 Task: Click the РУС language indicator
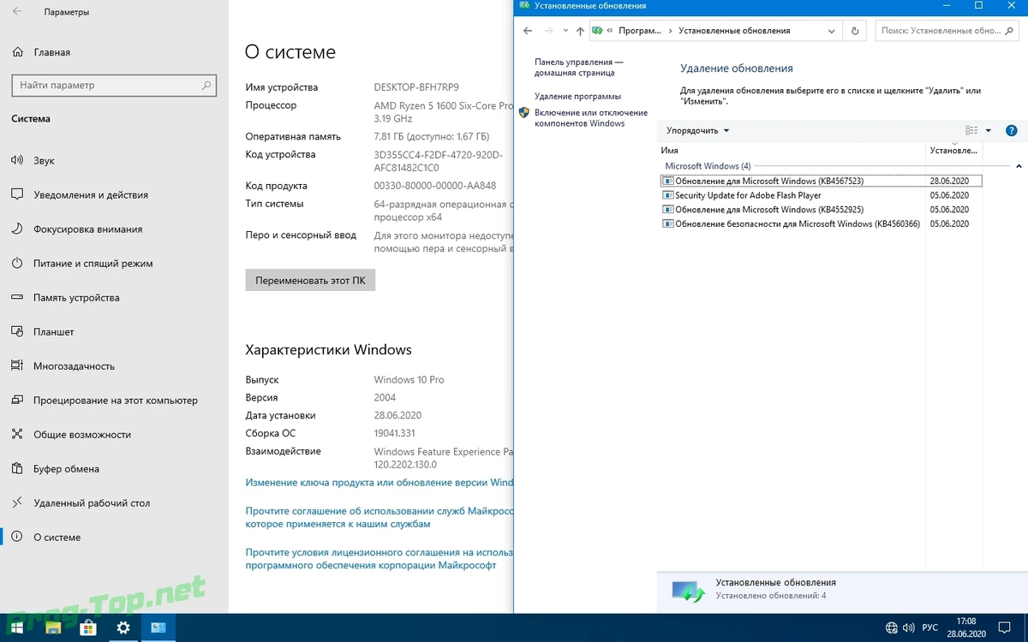(x=929, y=628)
